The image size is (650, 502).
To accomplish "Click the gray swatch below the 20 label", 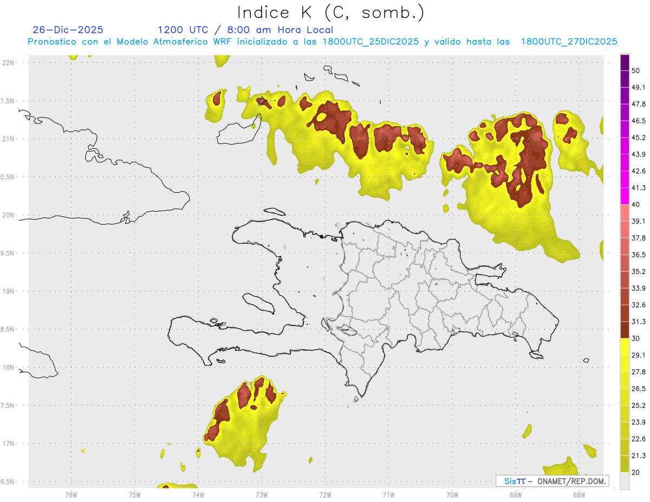I will [x=625, y=481].
